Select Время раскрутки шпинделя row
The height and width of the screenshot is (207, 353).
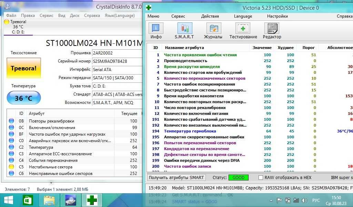tap(250, 67)
